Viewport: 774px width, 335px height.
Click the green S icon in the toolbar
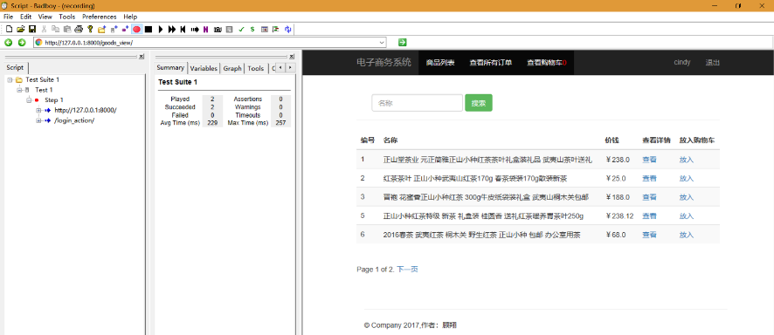click(252, 30)
